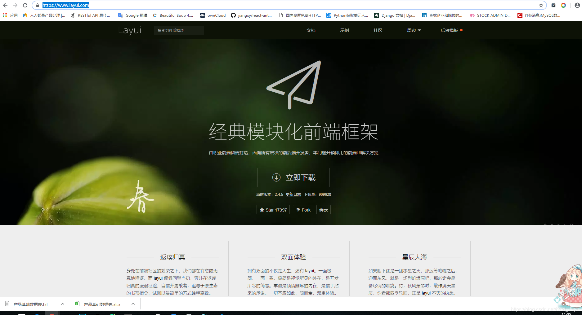The height and width of the screenshot is (315, 582).
Task: Click the Fork button
Action: point(303,210)
